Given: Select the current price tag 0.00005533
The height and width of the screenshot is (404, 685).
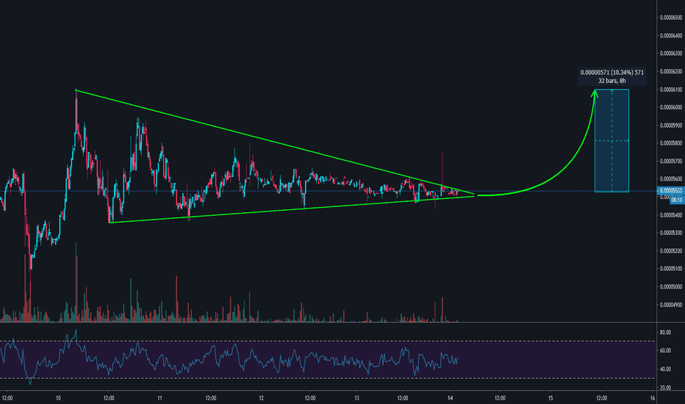Looking at the screenshot, I should 671,191.
